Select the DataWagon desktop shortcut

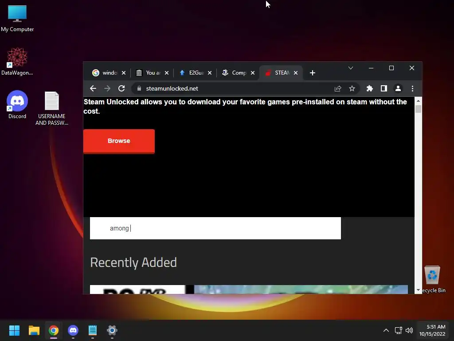[x=17, y=61]
